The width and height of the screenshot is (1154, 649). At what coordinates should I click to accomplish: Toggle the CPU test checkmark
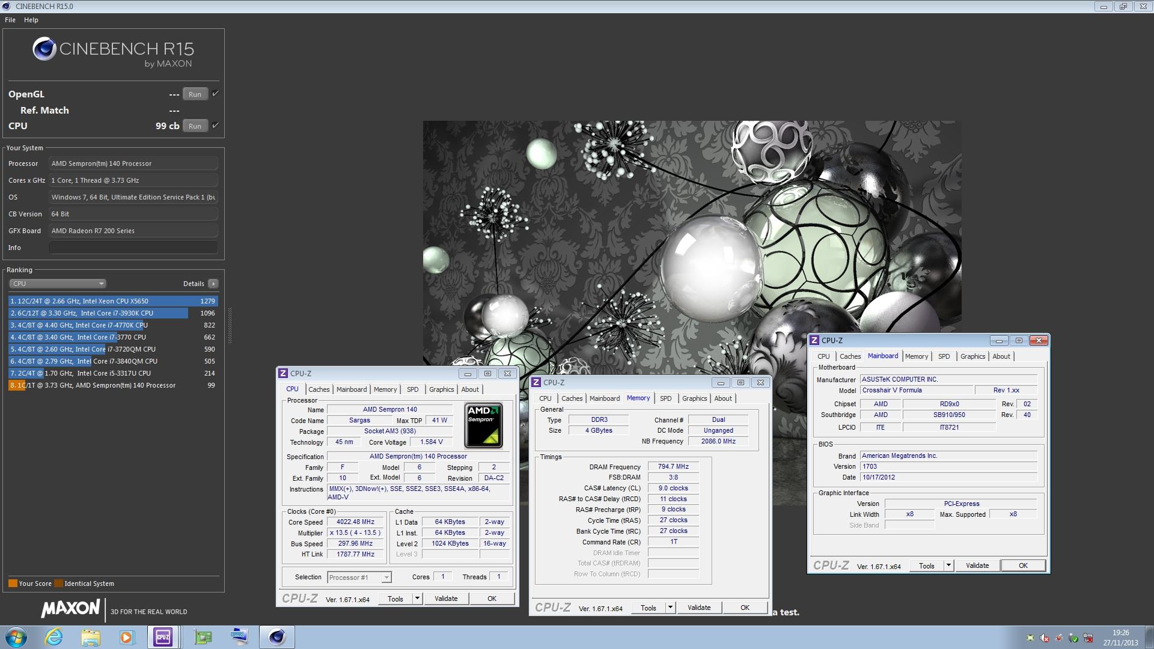click(215, 126)
